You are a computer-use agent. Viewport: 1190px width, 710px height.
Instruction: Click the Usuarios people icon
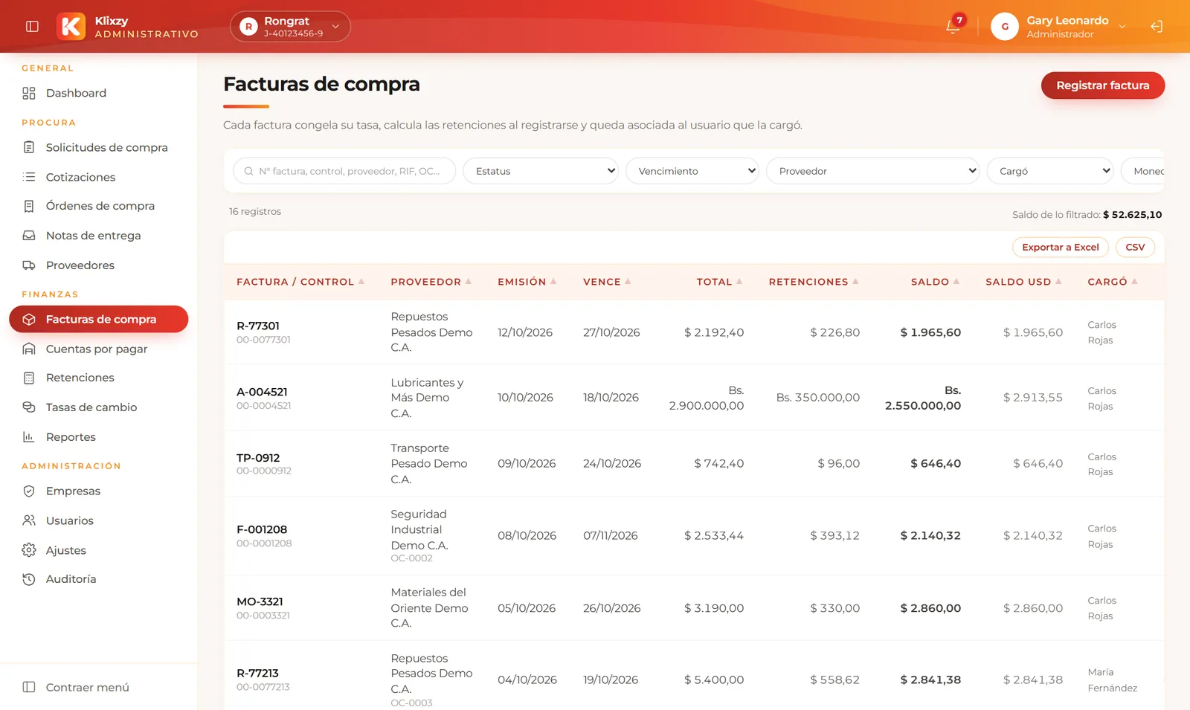(x=29, y=520)
